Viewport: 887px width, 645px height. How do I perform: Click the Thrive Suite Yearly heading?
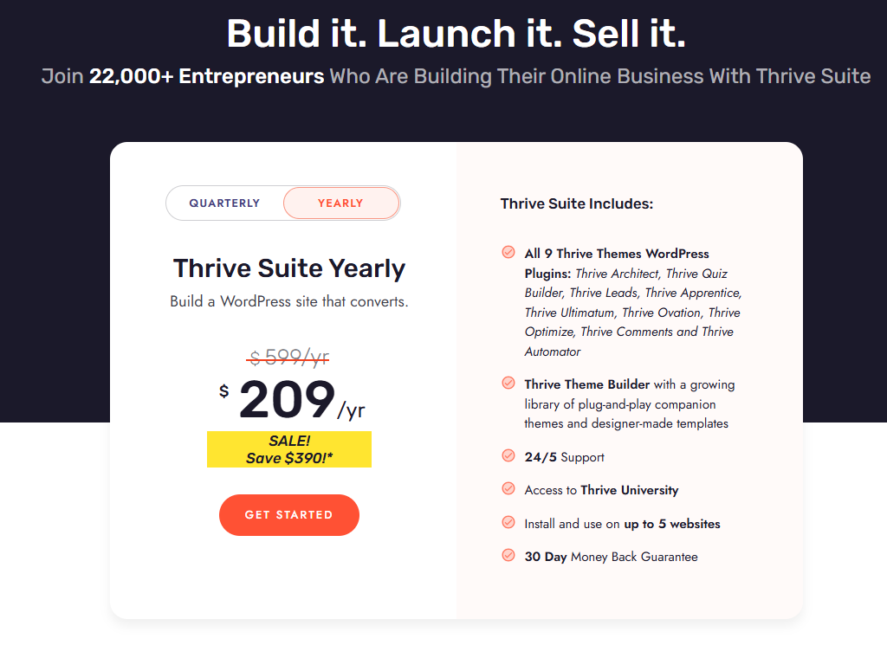(x=289, y=268)
